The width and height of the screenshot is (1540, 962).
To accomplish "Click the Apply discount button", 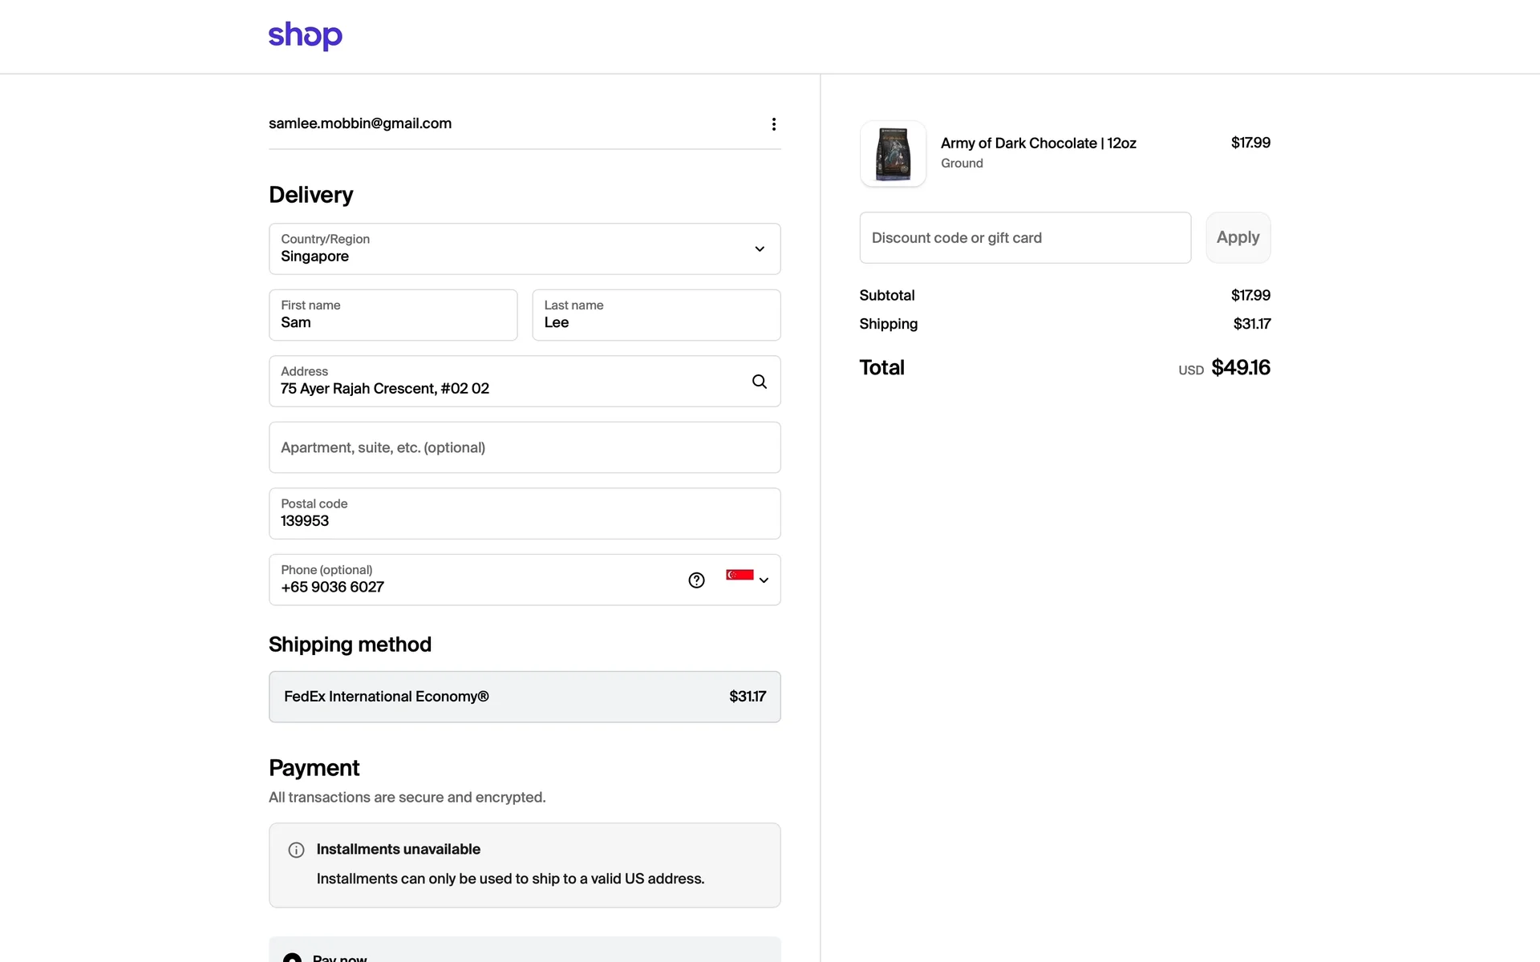I will (1238, 237).
